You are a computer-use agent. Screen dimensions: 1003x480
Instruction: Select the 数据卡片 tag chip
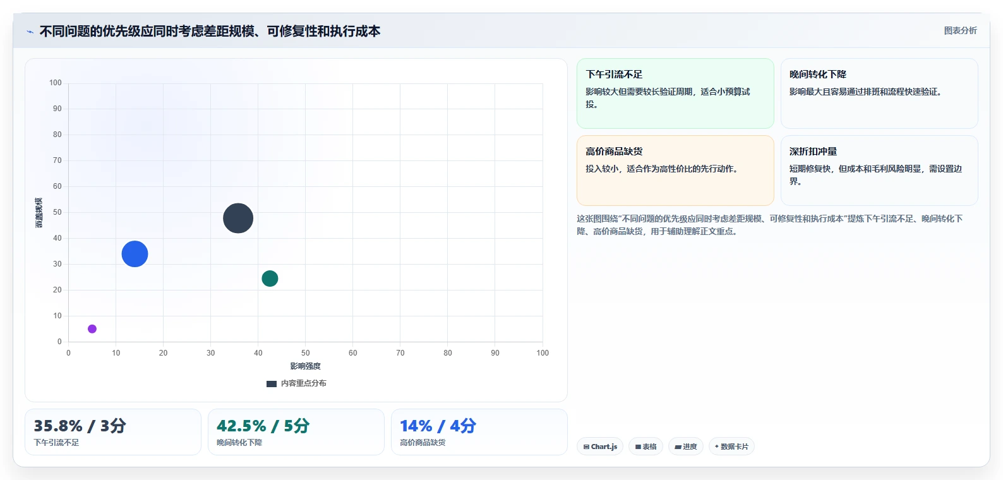(731, 447)
